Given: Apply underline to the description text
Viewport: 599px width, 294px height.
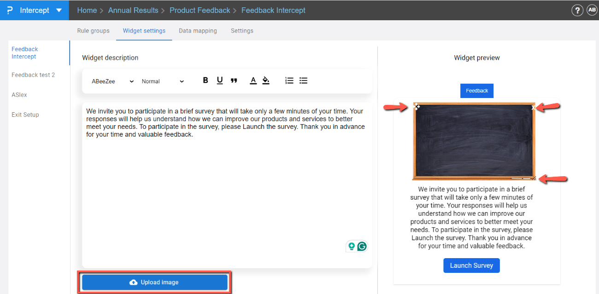Looking at the screenshot, I should tap(220, 80).
